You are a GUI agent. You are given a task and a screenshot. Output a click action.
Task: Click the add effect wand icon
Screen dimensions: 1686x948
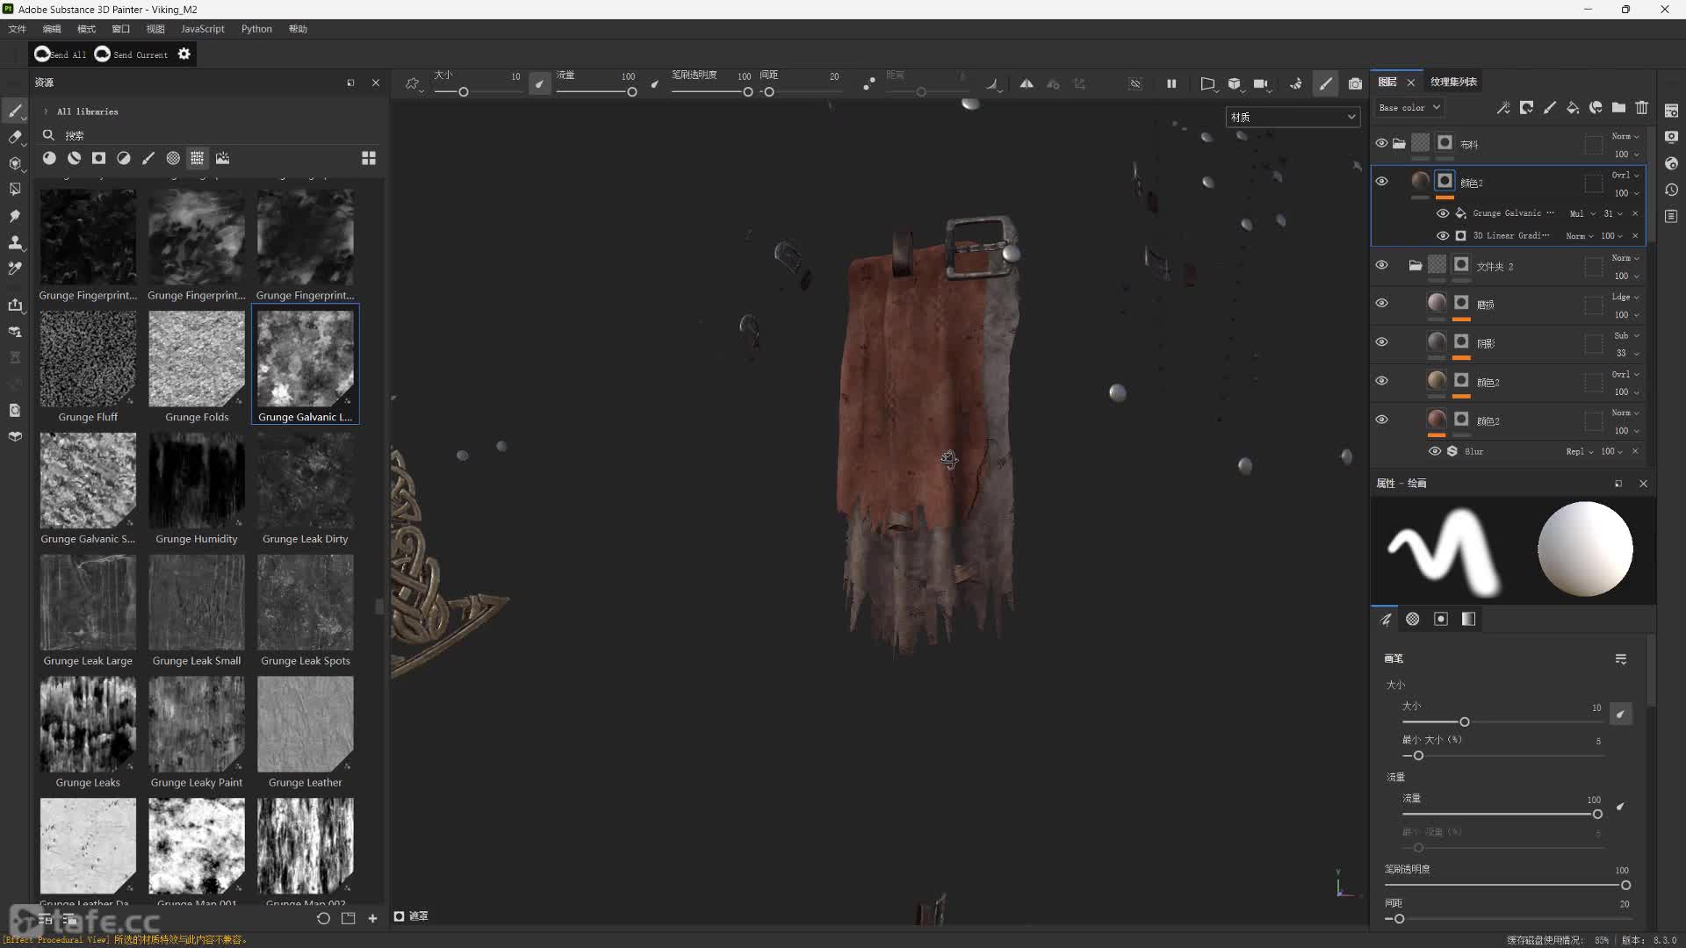click(1503, 107)
